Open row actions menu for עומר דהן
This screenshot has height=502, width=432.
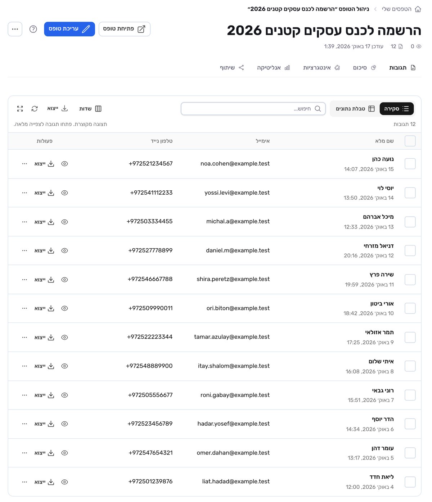24,453
